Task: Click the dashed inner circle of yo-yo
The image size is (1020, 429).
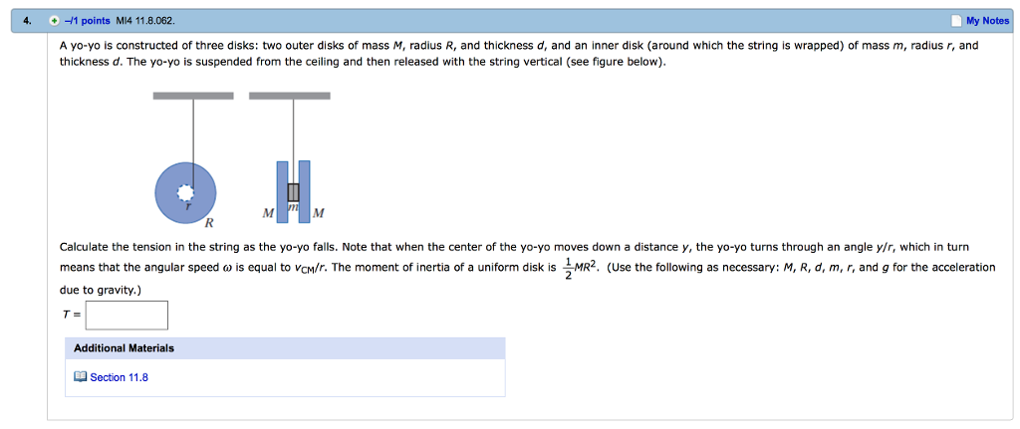Action: 184,193
